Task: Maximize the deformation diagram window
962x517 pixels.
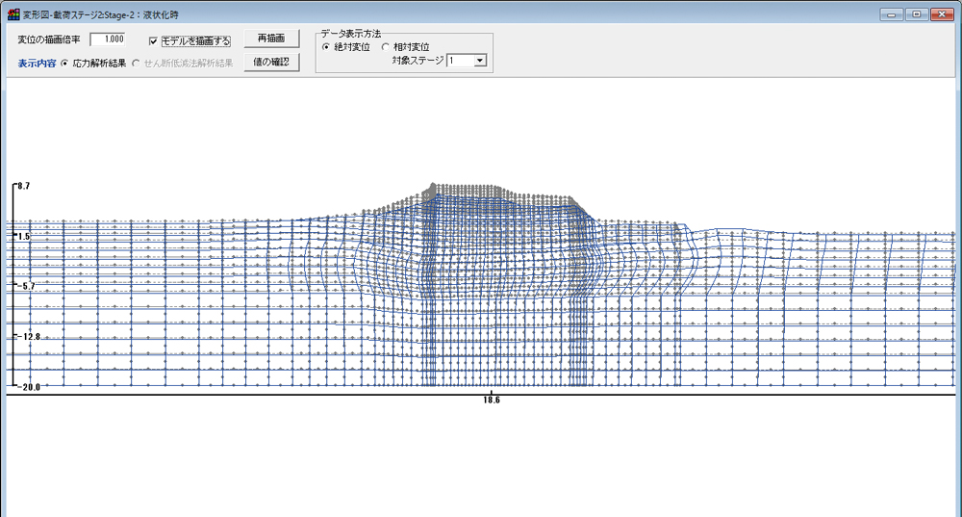Action: pyautogui.click(x=915, y=14)
